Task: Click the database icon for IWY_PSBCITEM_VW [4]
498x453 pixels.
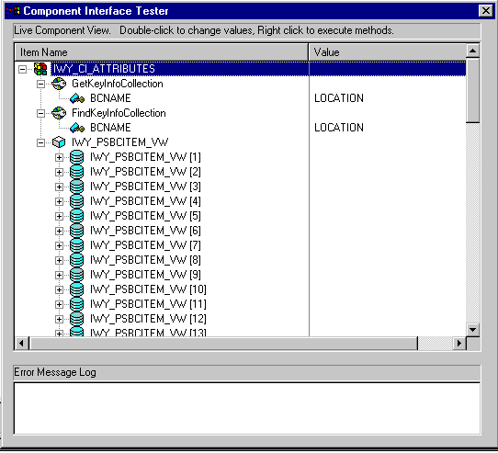Action: tap(76, 201)
